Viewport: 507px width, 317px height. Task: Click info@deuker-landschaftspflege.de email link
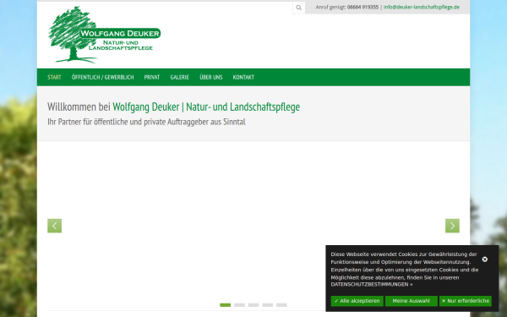pos(422,7)
